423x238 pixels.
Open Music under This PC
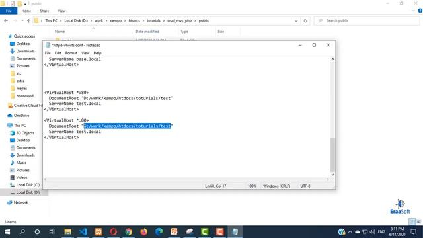click(x=21, y=163)
